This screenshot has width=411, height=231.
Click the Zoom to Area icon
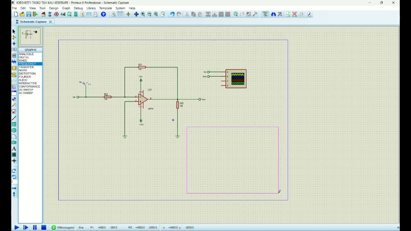coord(163,14)
